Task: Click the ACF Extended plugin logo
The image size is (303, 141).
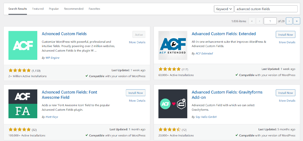Action: click(x=173, y=45)
